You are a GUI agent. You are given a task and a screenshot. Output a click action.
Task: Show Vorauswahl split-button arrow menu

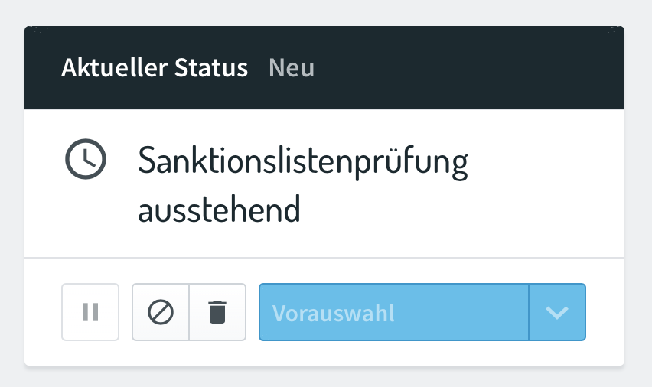557,312
